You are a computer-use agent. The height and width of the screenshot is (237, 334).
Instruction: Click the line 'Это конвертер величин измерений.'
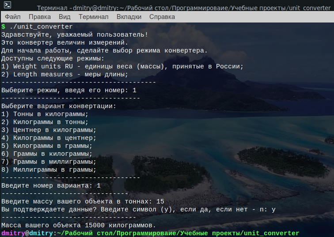tap(65, 42)
